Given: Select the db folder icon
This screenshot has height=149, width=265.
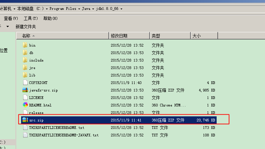Looking at the screenshot, I should (x=25, y=52).
